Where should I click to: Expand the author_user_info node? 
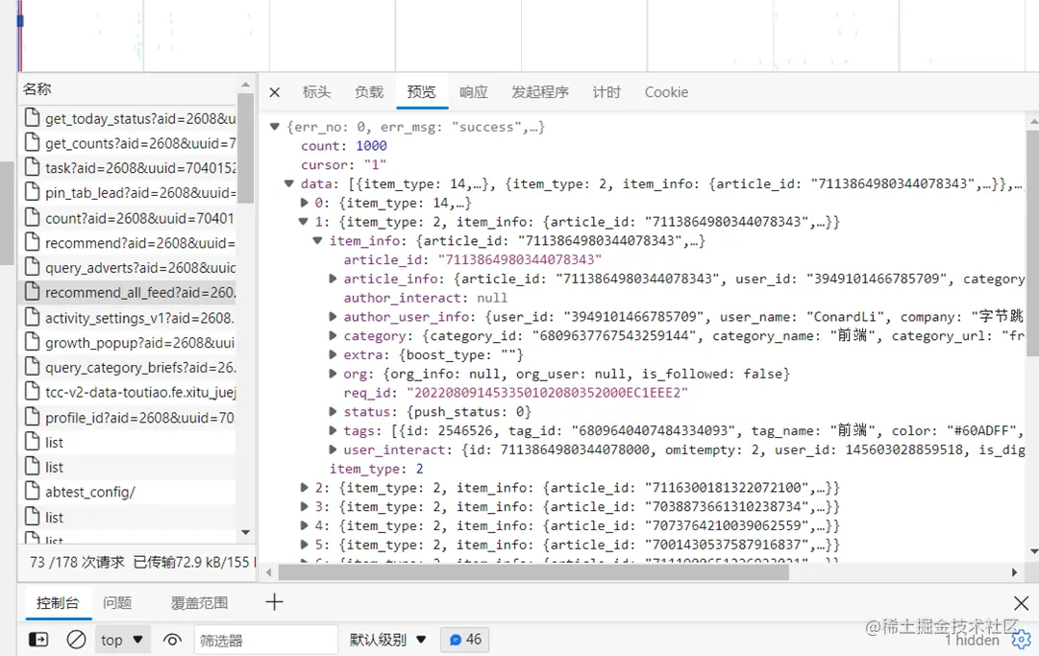[x=333, y=316]
